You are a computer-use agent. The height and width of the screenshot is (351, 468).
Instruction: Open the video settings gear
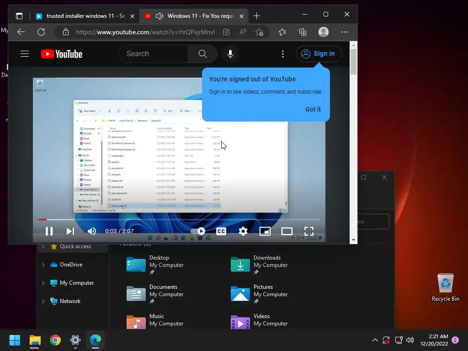pos(243,231)
